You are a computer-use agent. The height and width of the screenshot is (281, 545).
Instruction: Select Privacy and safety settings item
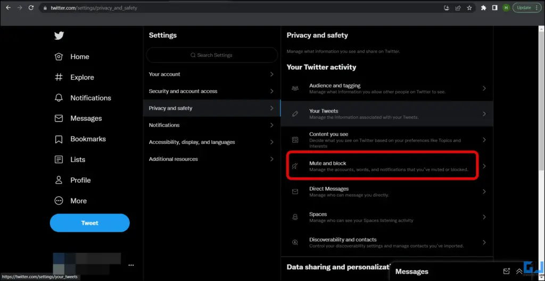212,108
